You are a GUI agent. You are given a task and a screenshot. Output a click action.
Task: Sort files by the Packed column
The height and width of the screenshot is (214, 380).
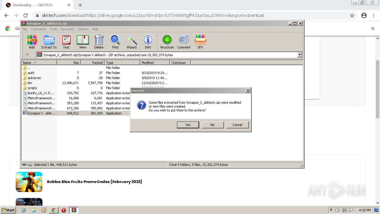92,63
